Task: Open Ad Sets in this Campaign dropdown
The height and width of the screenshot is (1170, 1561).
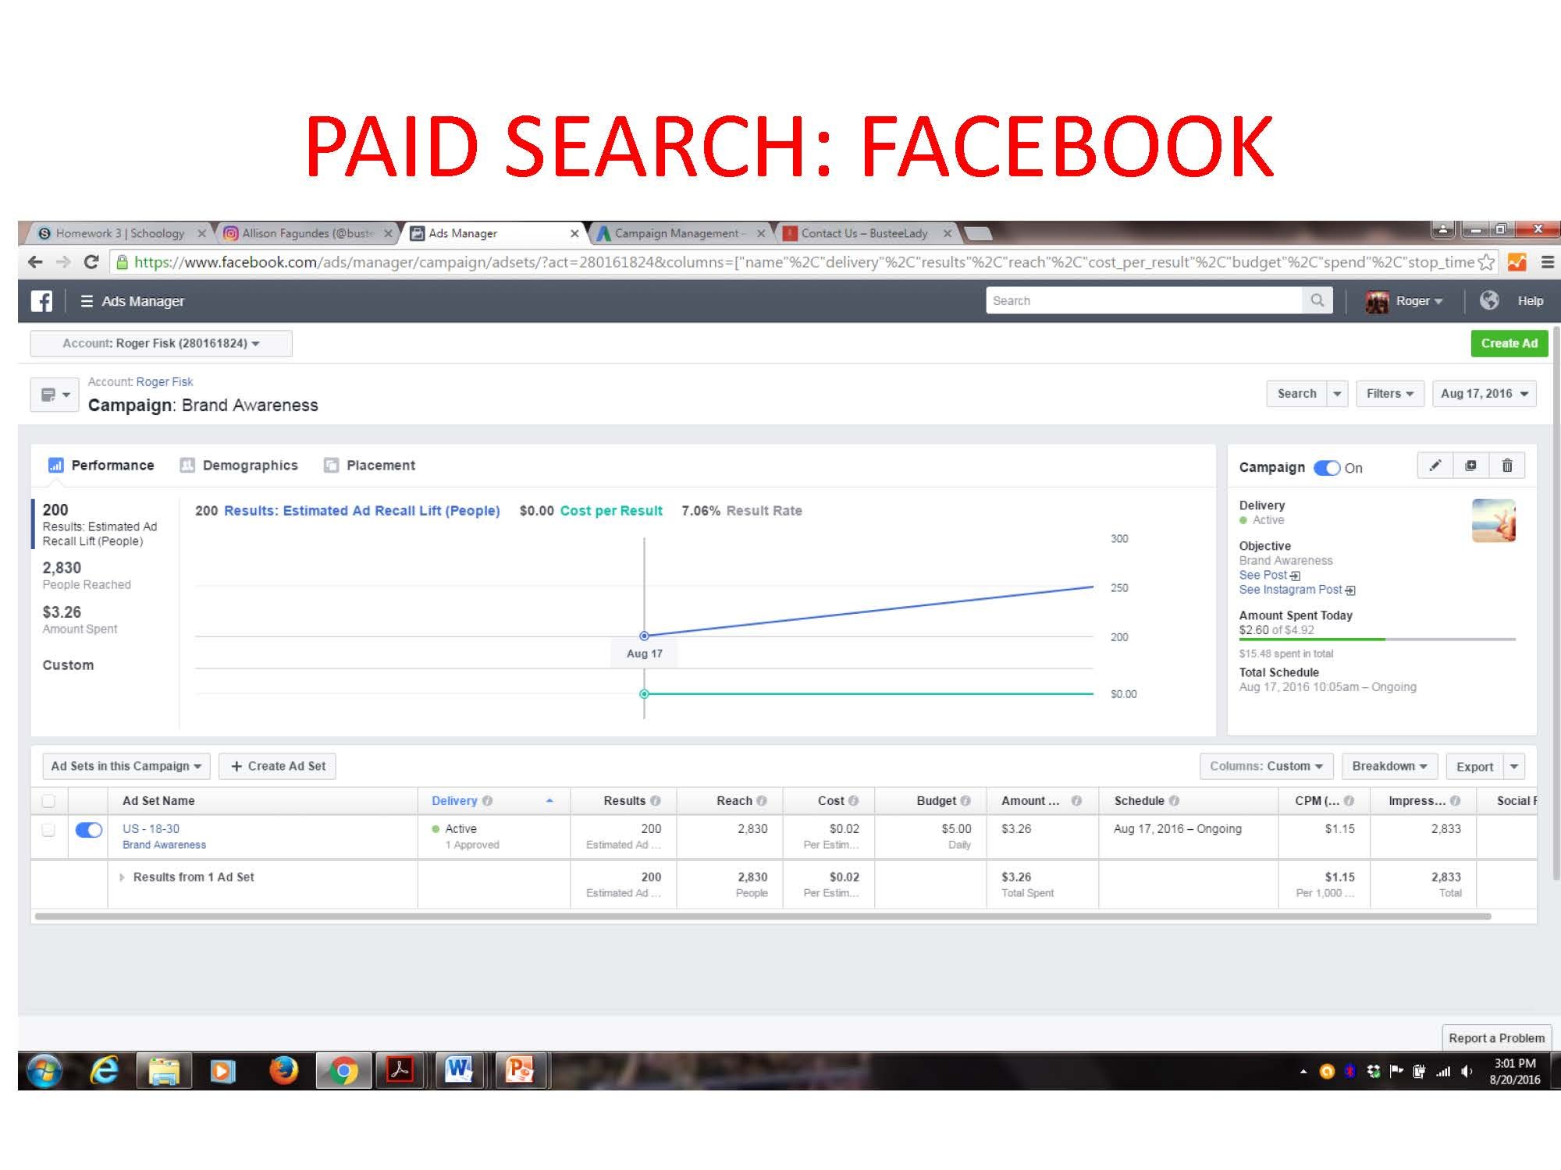Action: [x=126, y=766]
